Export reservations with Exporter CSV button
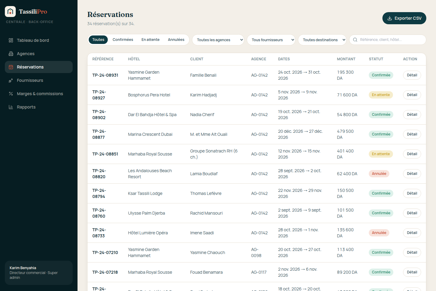This screenshot has height=291, width=436. [404, 18]
